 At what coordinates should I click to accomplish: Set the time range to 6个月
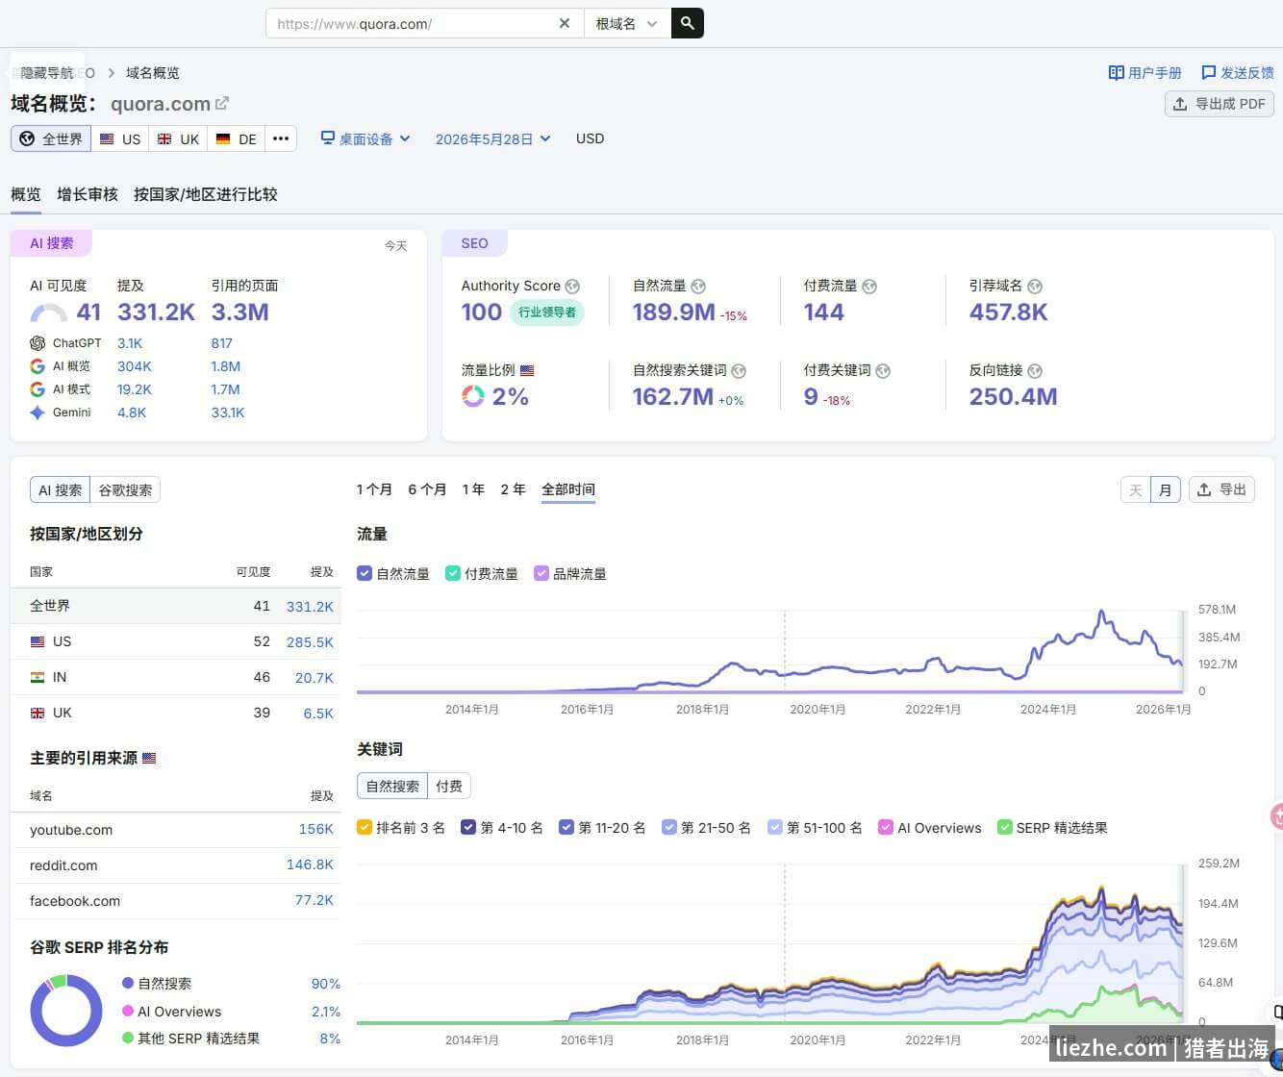[427, 489]
